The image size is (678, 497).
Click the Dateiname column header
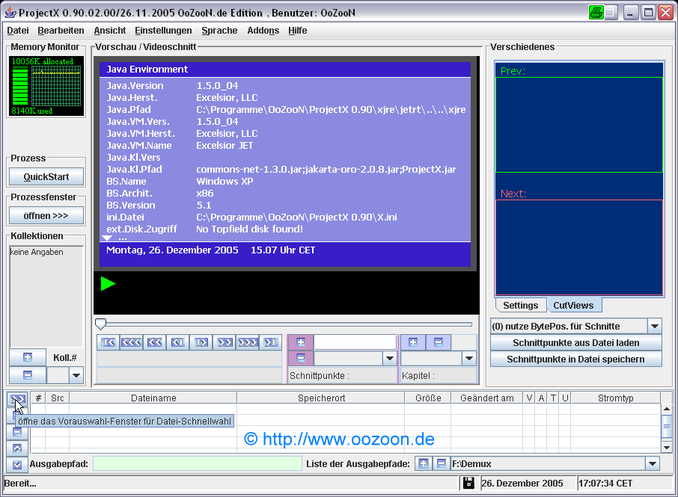pyautogui.click(x=153, y=398)
